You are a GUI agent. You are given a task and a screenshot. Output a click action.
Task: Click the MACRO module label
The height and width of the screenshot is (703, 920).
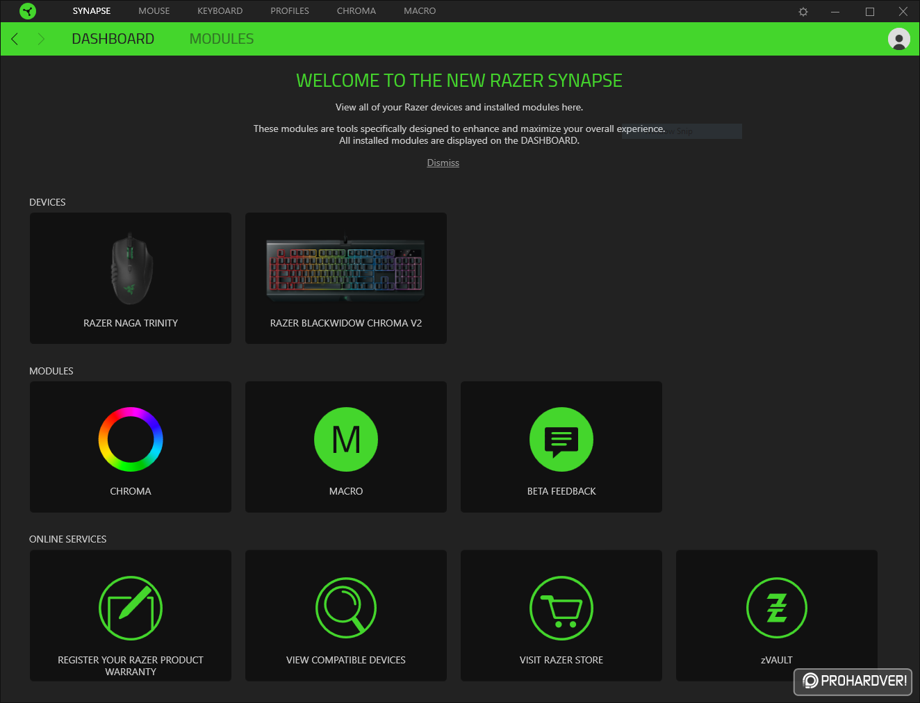pyautogui.click(x=346, y=491)
